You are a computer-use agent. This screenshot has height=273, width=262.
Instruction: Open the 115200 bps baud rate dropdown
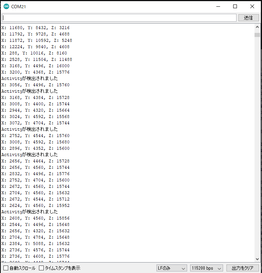click(207, 268)
